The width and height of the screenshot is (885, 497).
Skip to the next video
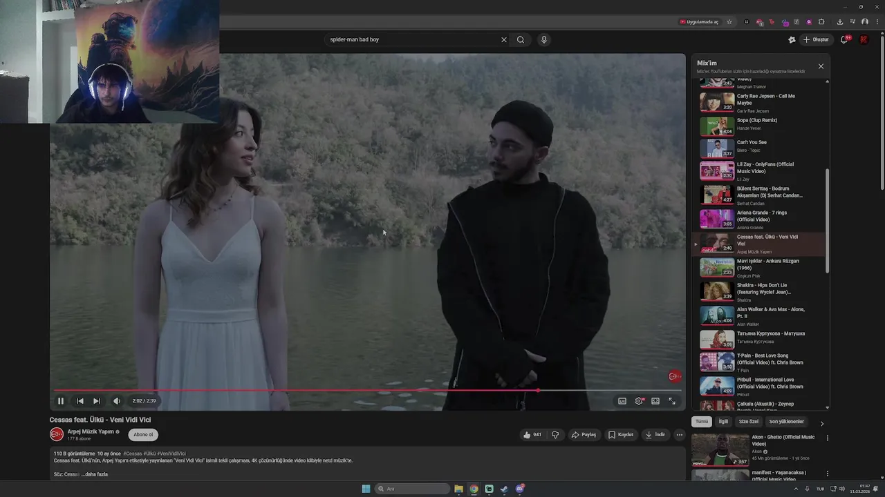97,401
